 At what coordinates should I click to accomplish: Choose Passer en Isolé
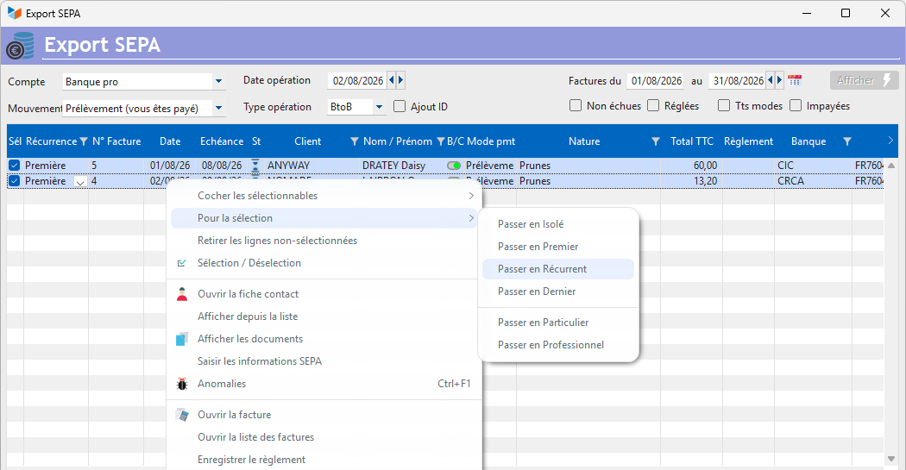point(558,224)
